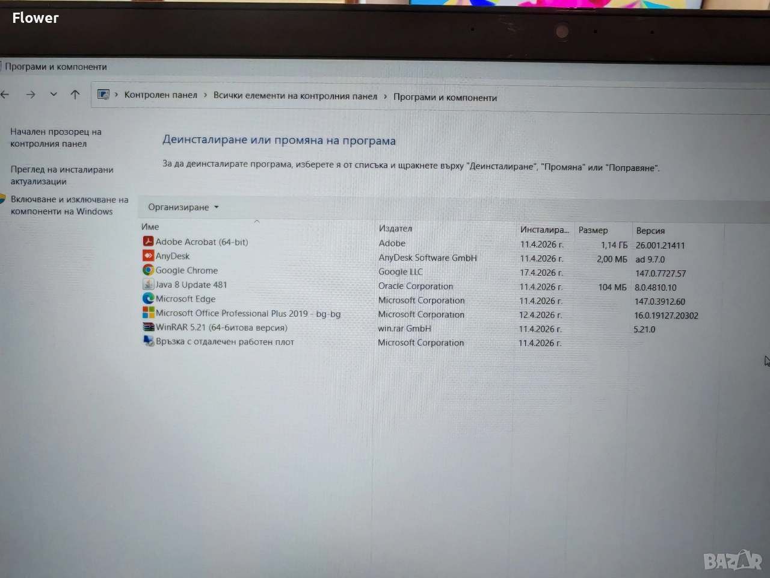Click version 147.0.3912.60
The width and height of the screenshot is (770, 578).
[x=660, y=302]
